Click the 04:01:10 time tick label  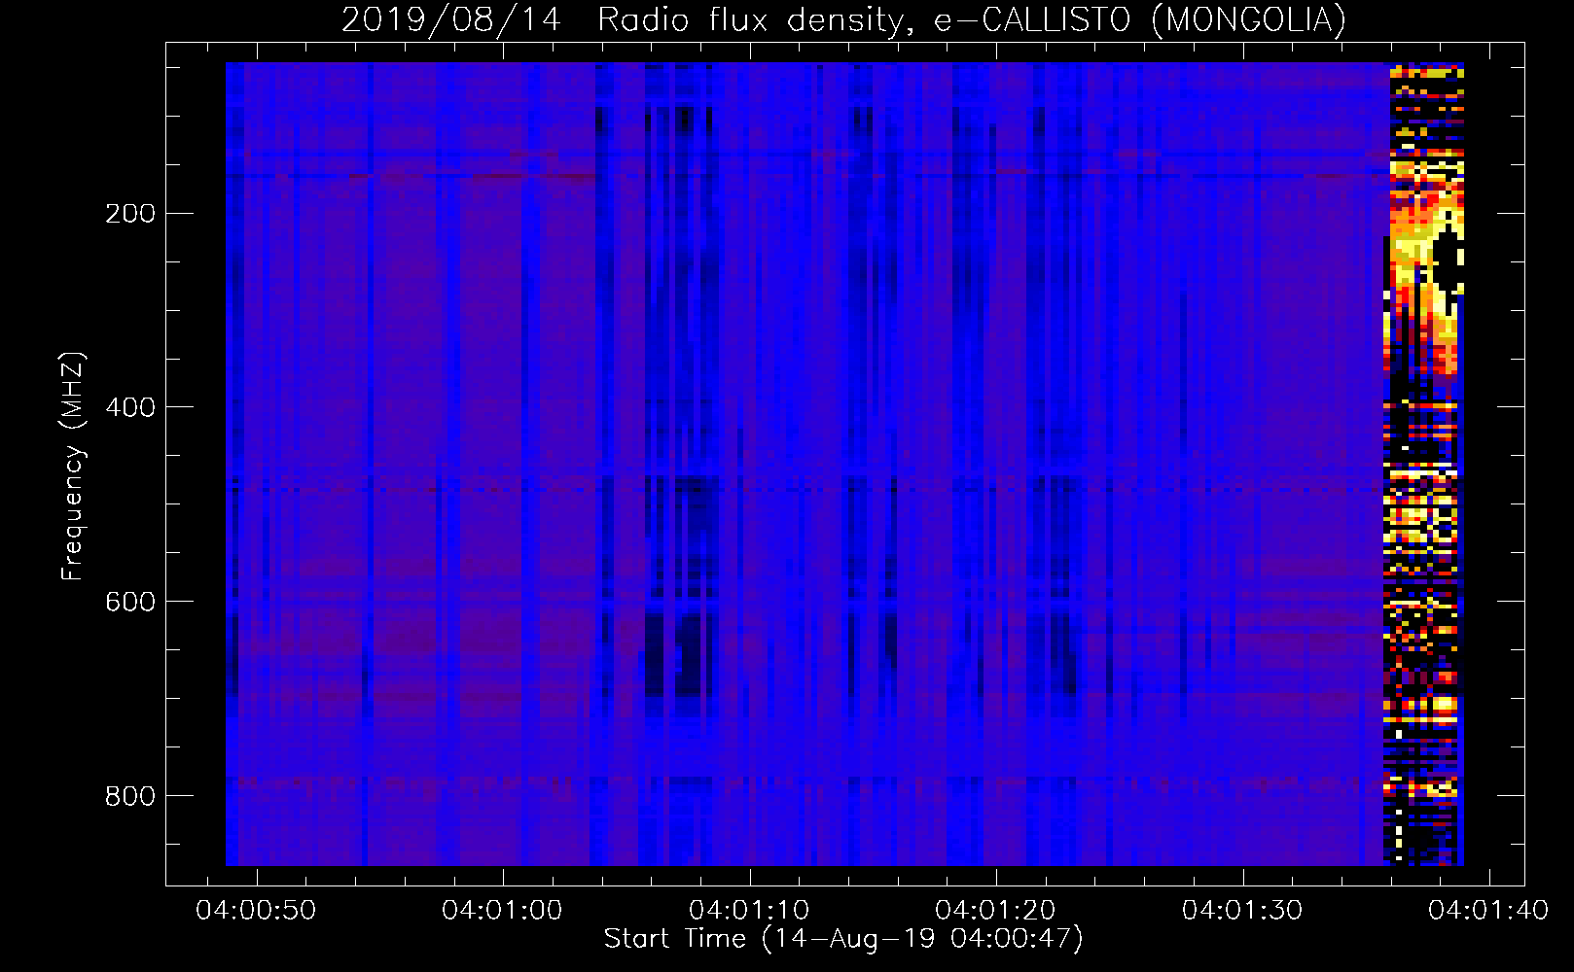pyautogui.click(x=749, y=911)
